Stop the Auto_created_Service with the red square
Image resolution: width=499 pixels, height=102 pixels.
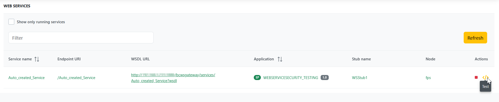[476, 78]
